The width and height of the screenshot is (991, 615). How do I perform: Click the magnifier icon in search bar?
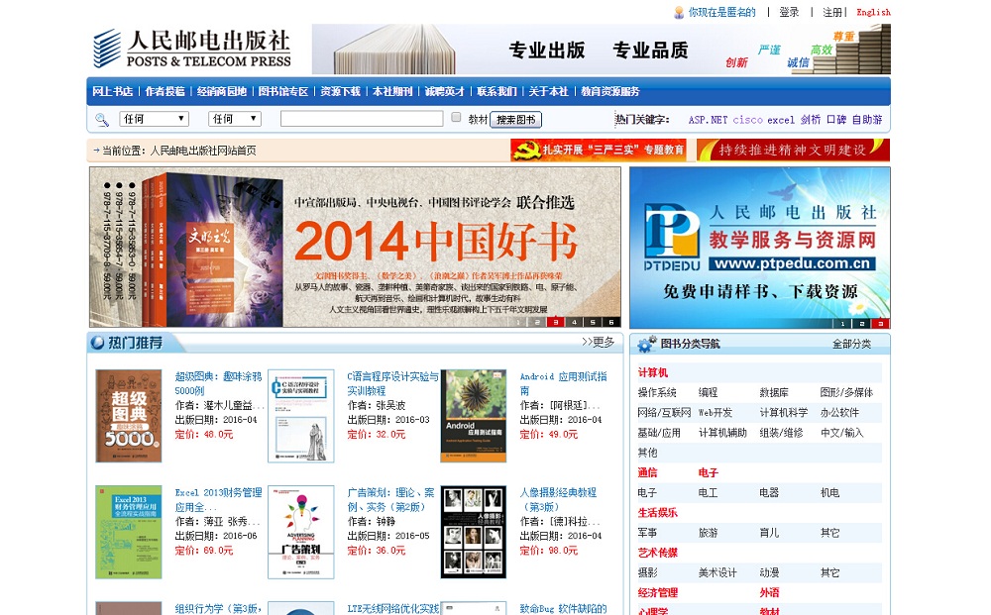[101, 120]
